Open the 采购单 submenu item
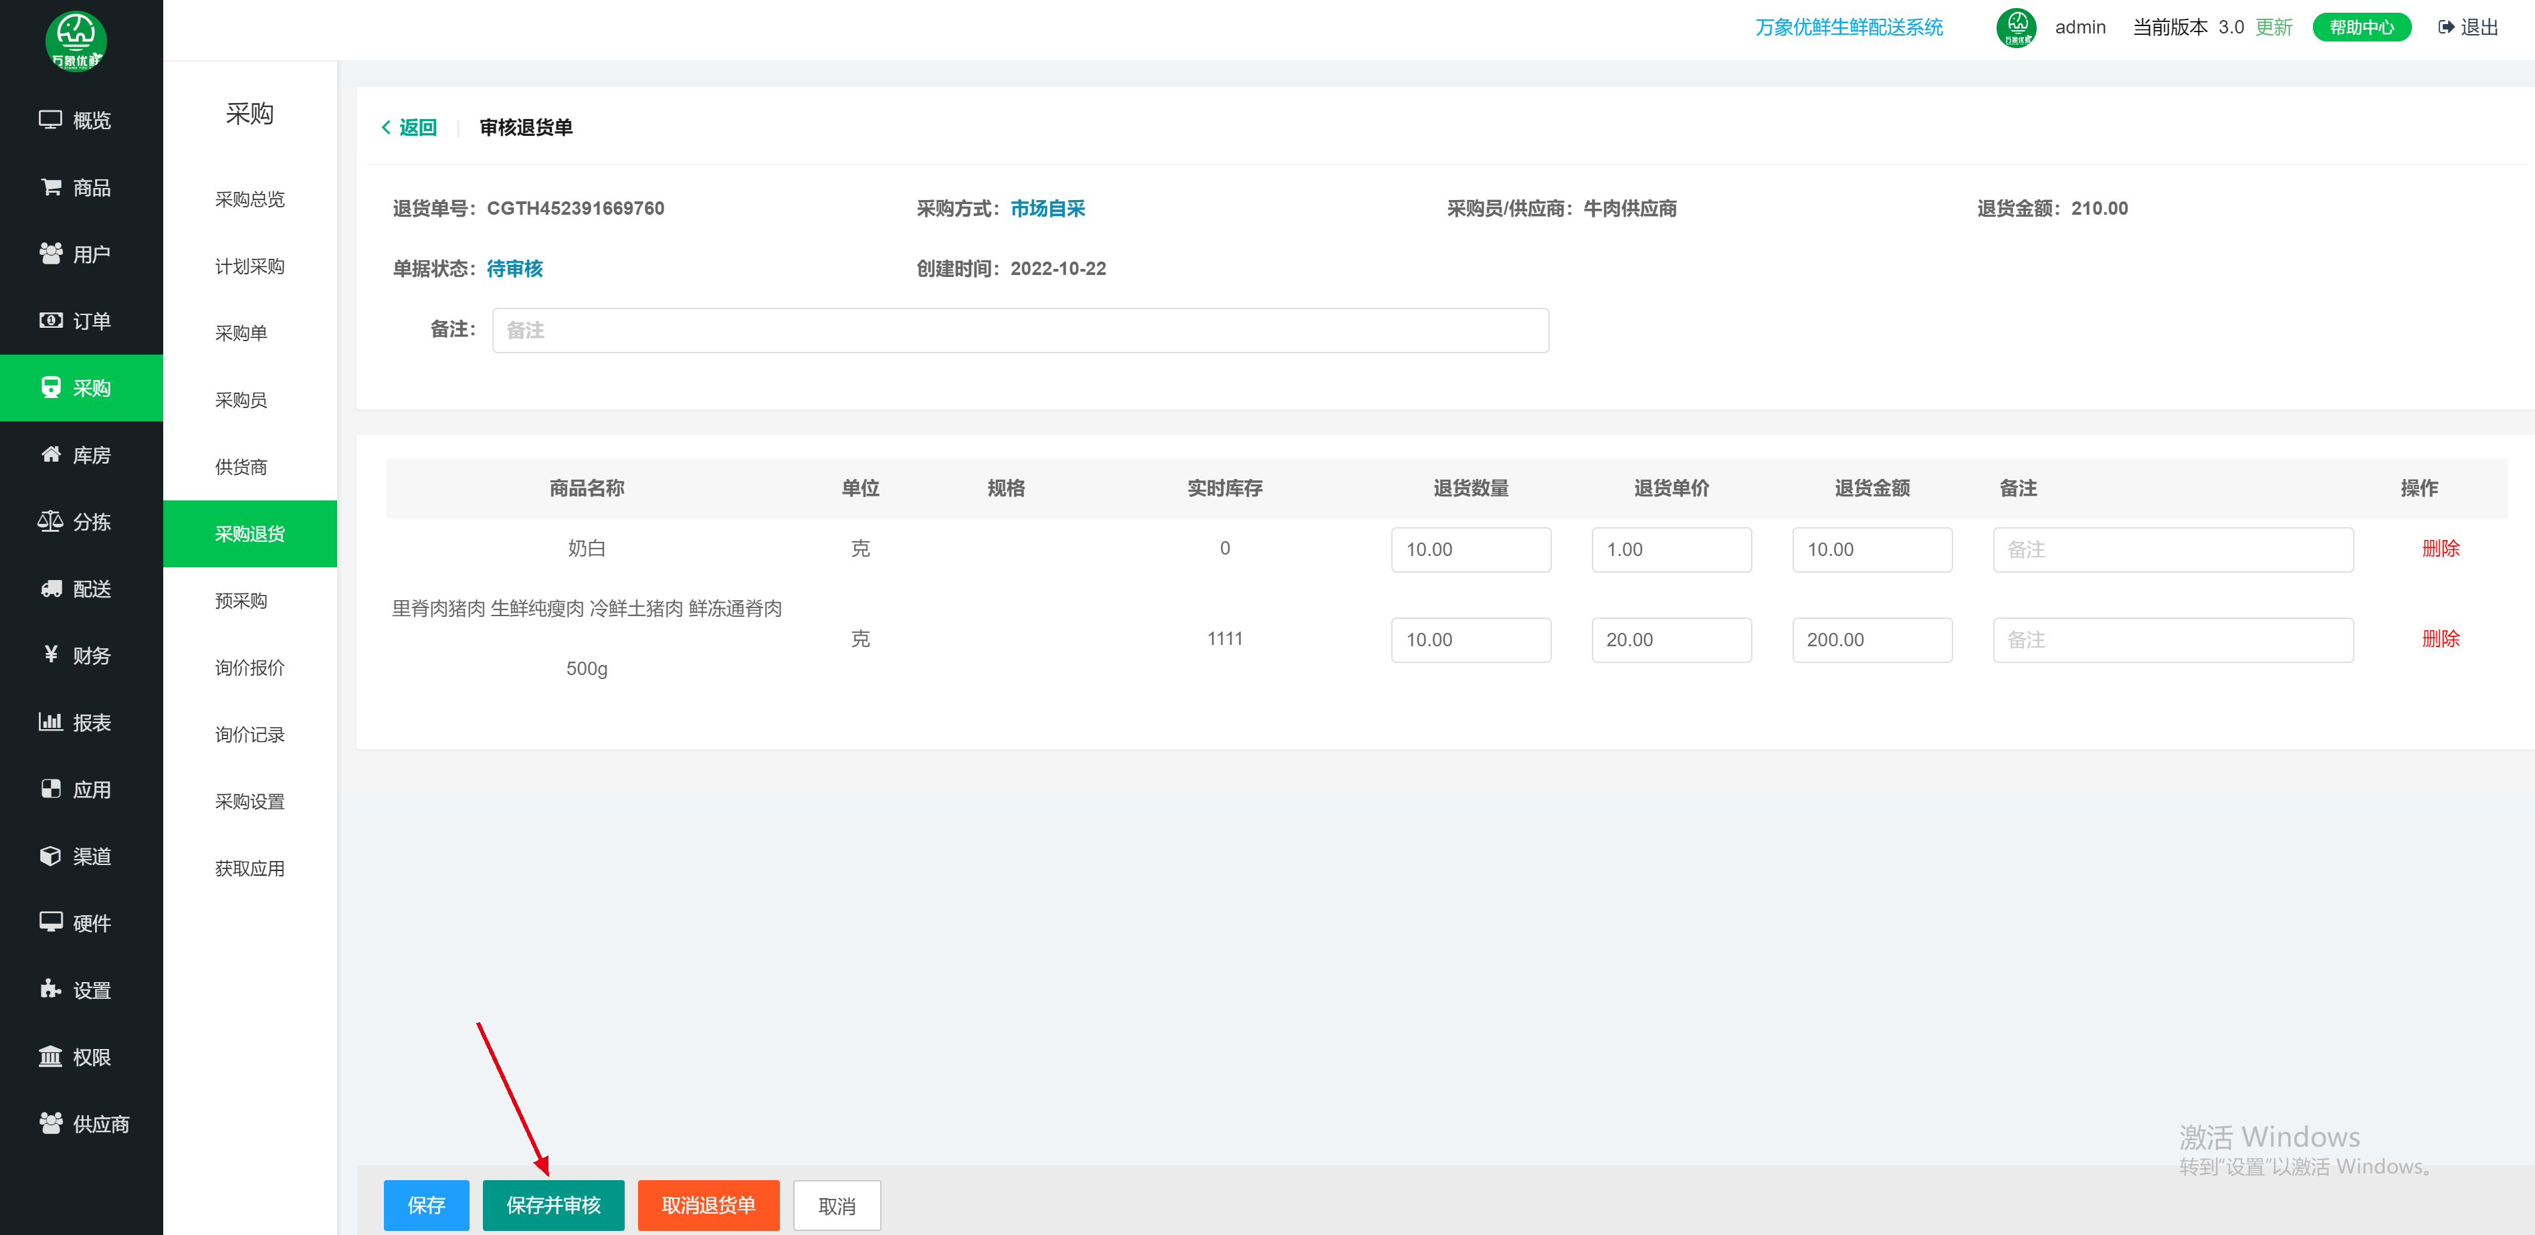Screen dimensions: 2535x1235 point(241,334)
